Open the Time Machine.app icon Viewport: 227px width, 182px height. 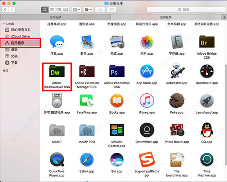pos(207,160)
